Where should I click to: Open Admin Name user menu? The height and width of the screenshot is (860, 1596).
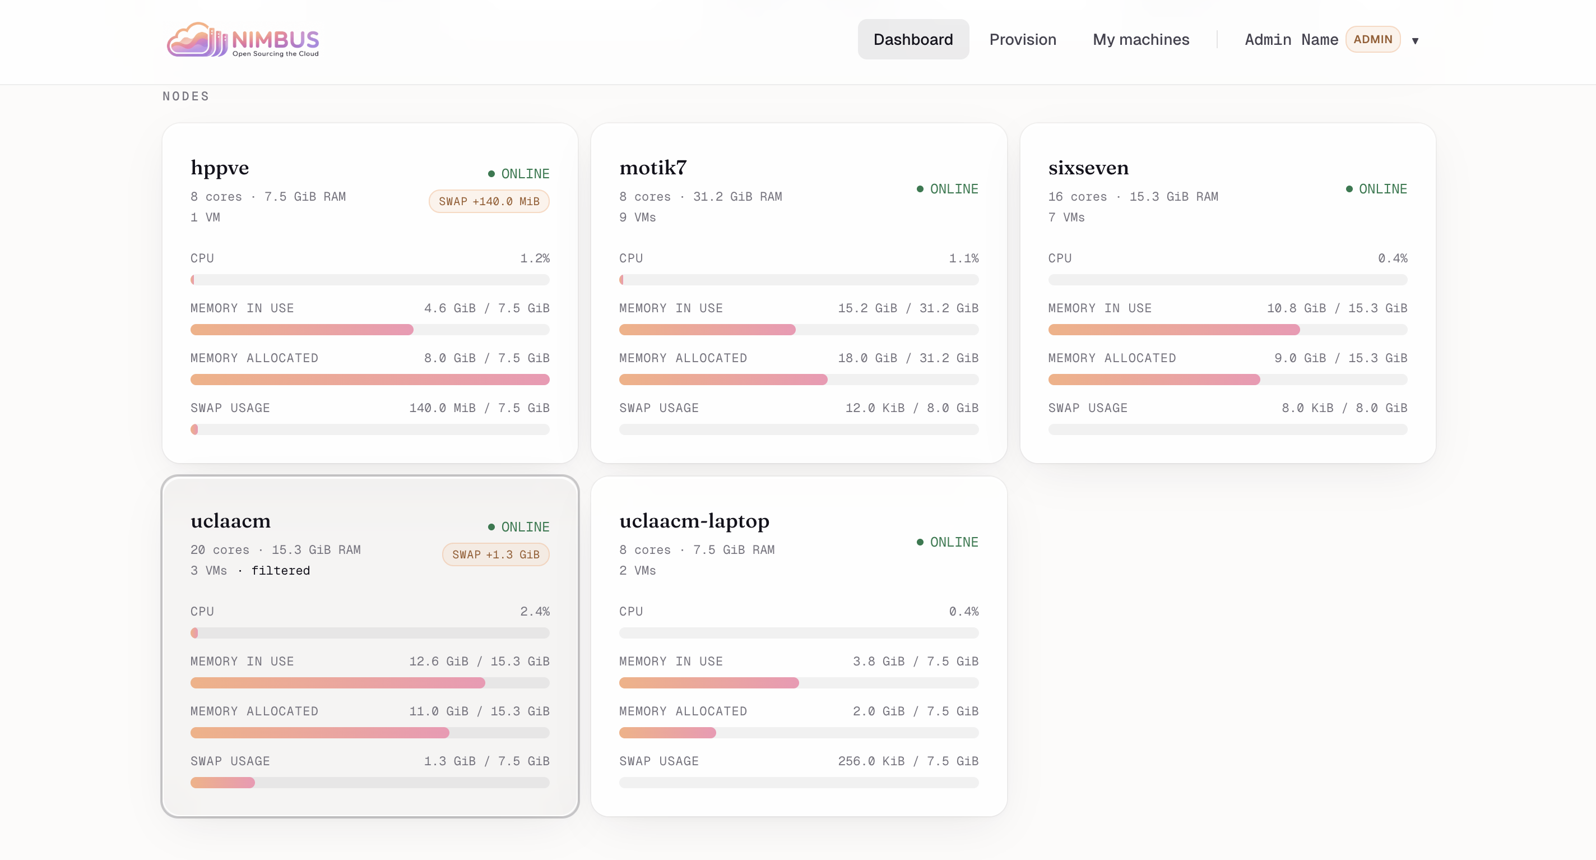pyautogui.click(x=1291, y=40)
